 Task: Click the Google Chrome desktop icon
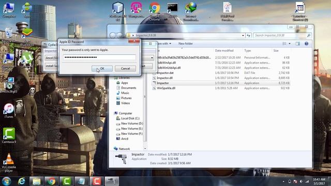[x=155, y=11]
